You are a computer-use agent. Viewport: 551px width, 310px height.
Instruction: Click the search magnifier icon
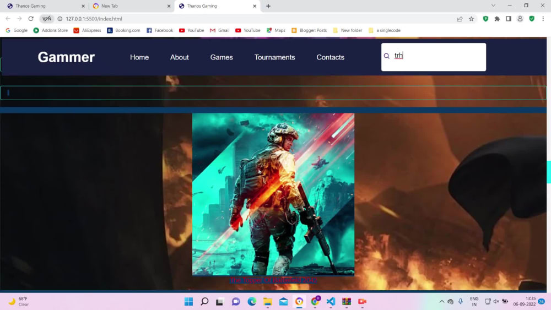coord(387,56)
